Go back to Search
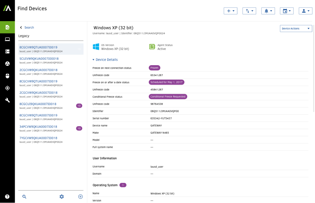315x203 pixels. (27, 28)
